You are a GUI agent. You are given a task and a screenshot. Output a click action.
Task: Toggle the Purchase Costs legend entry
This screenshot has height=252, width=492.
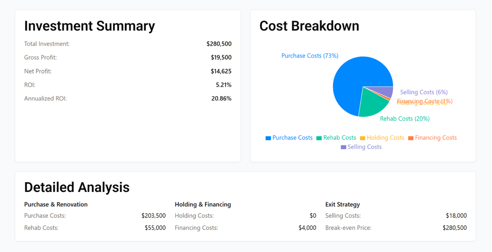[x=289, y=138]
